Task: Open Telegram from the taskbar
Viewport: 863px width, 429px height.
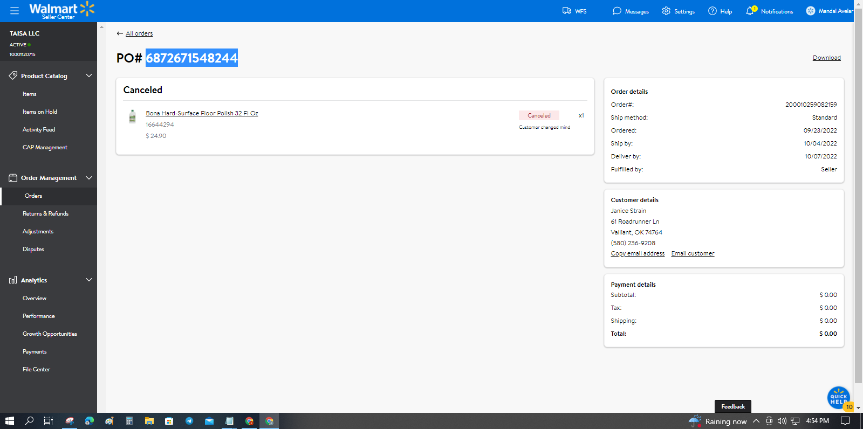Action: pos(189,421)
